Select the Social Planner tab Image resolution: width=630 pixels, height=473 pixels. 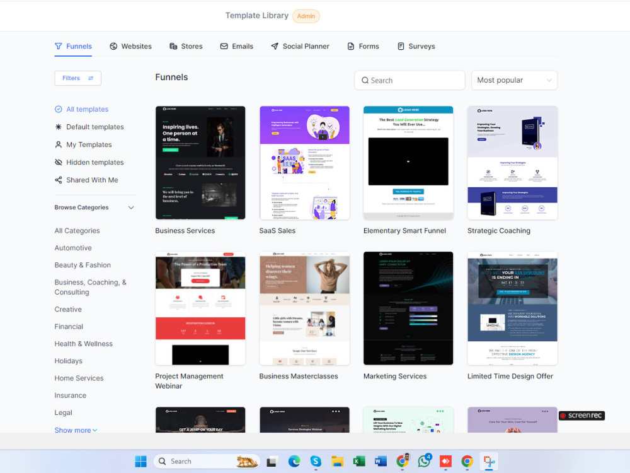pyautogui.click(x=300, y=46)
